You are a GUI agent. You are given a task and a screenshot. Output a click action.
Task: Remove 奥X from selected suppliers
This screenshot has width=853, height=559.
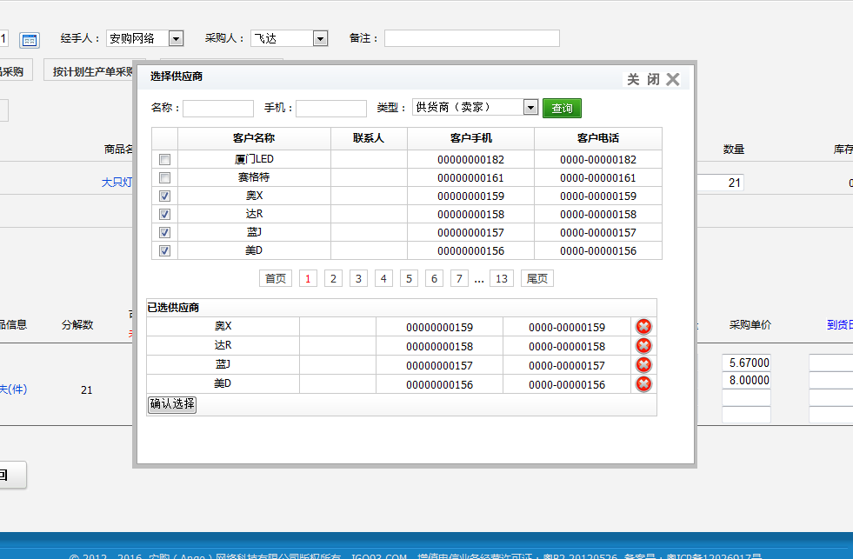coord(643,327)
